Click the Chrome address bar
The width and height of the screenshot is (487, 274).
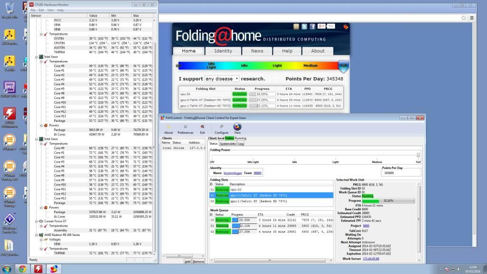309,18
